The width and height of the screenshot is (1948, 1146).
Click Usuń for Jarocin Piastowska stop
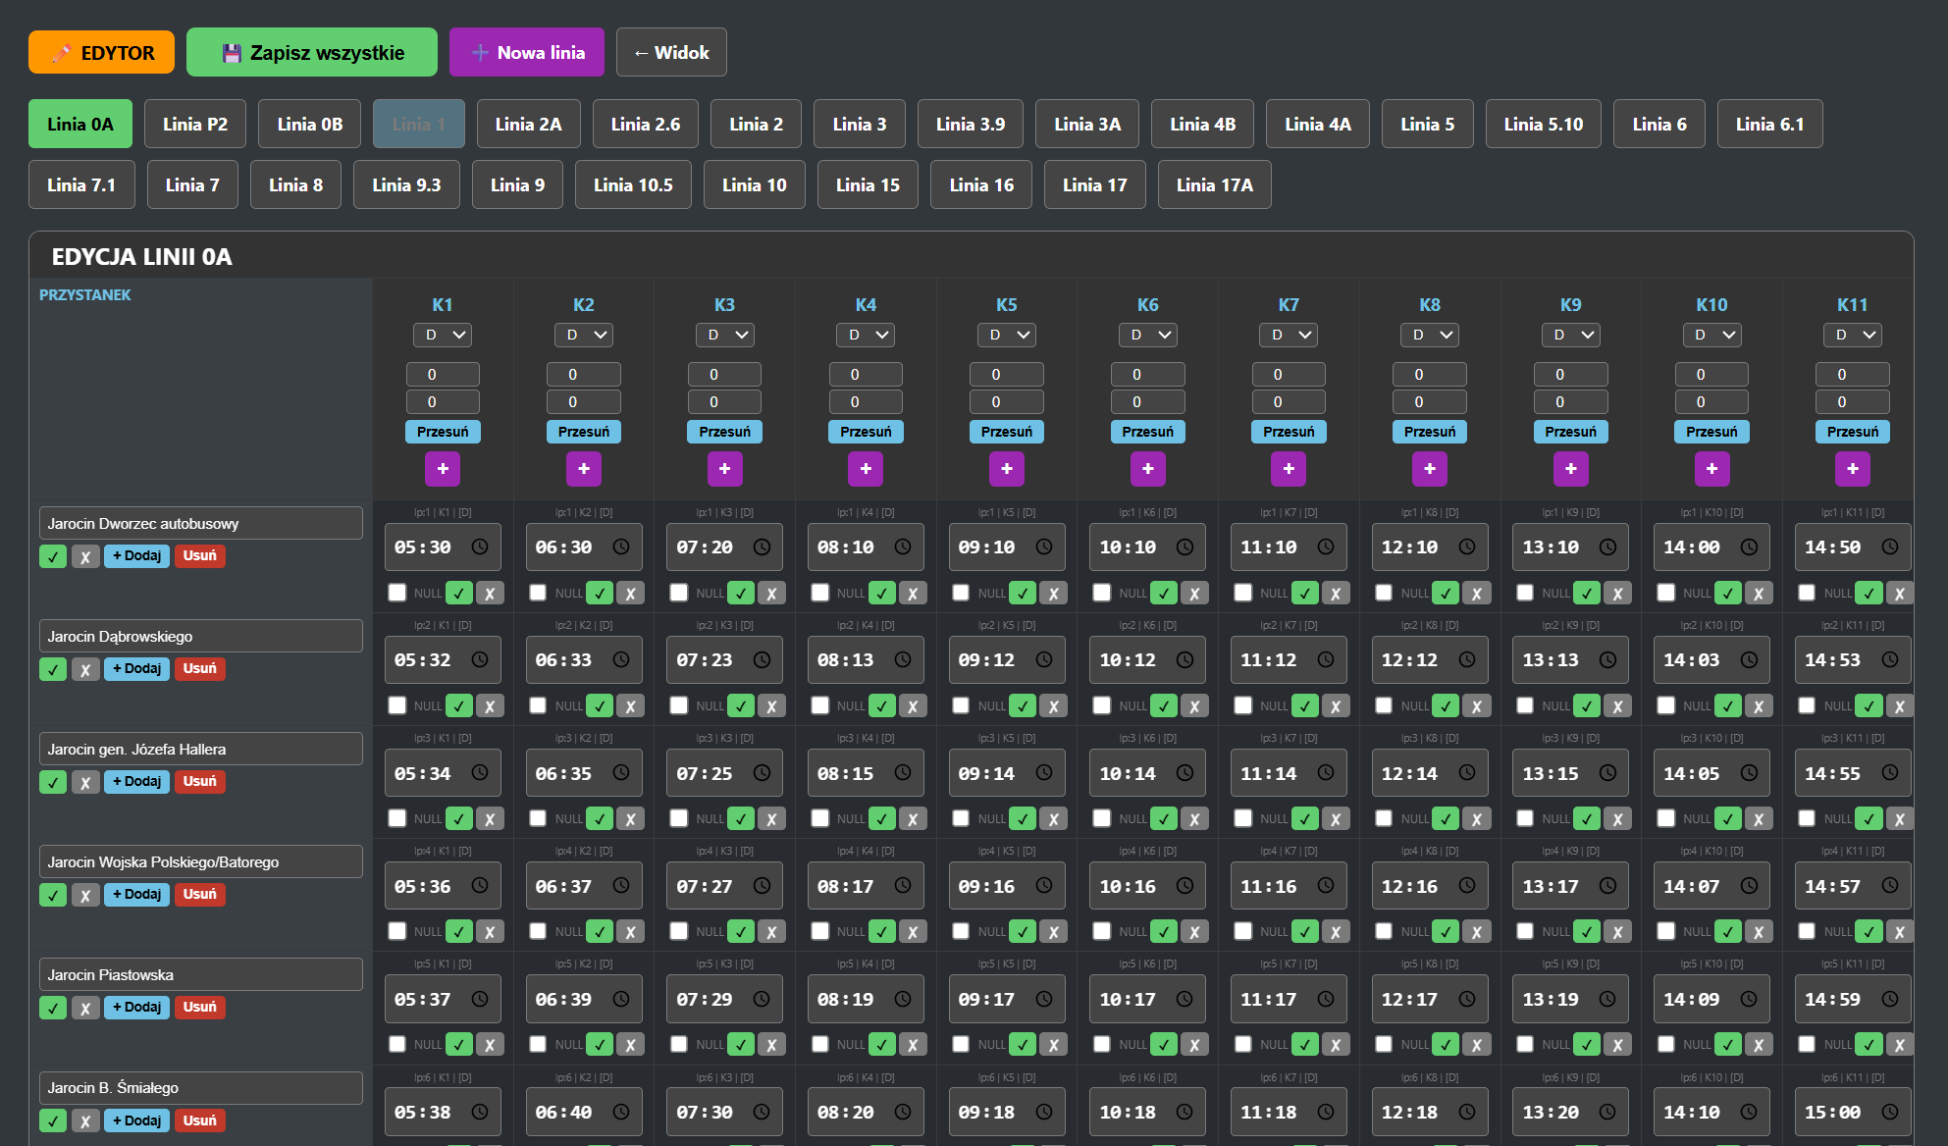[x=199, y=1007]
